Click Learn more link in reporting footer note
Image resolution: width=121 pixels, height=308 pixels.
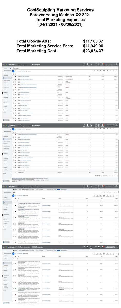pyautogui.click(x=45, y=178)
